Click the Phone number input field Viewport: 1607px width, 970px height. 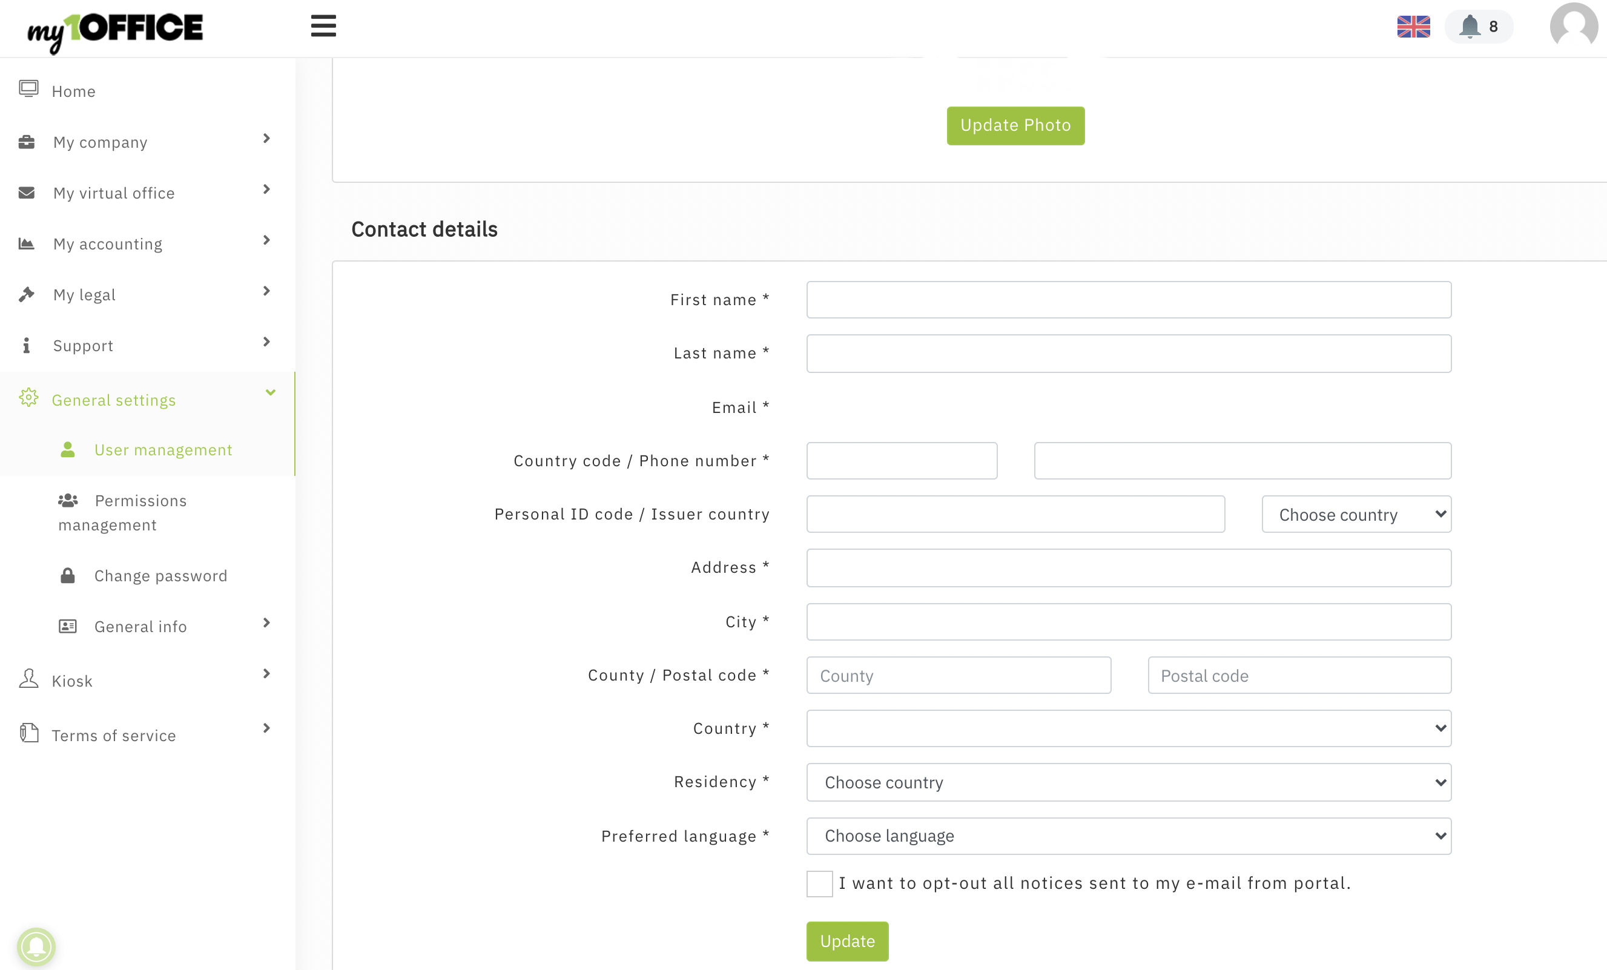(x=1242, y=461)
